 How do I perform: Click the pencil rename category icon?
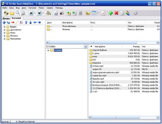[17, 22]
